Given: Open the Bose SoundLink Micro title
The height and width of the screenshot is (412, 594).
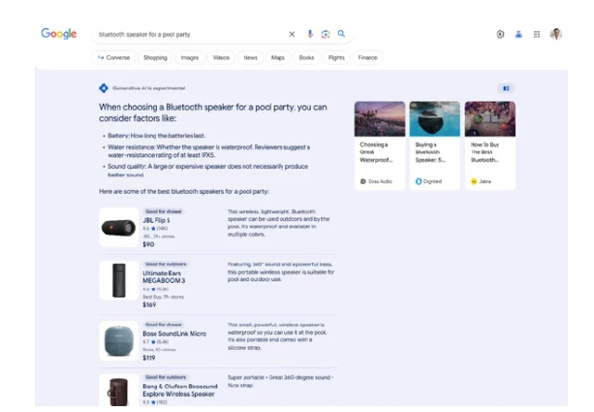Looking at the screenshot, I should pos(174,333).
